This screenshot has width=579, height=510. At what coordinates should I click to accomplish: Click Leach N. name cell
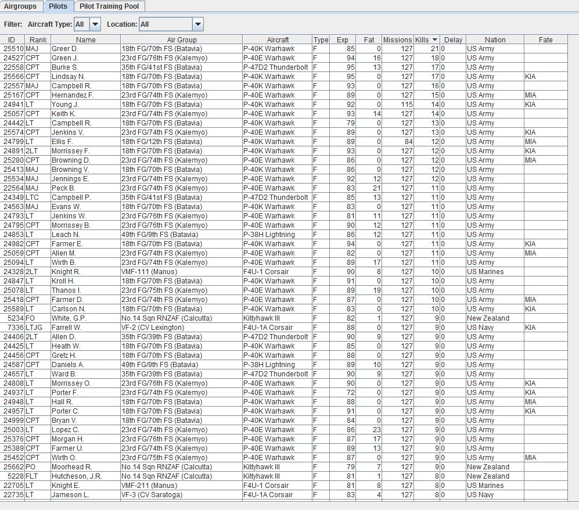(x=86, y=235)
